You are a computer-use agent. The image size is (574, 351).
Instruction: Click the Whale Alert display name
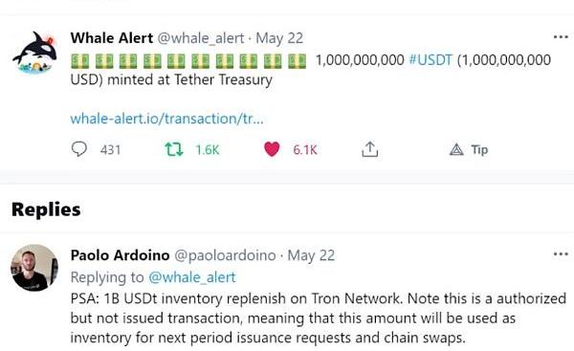[x=112, y=38]
